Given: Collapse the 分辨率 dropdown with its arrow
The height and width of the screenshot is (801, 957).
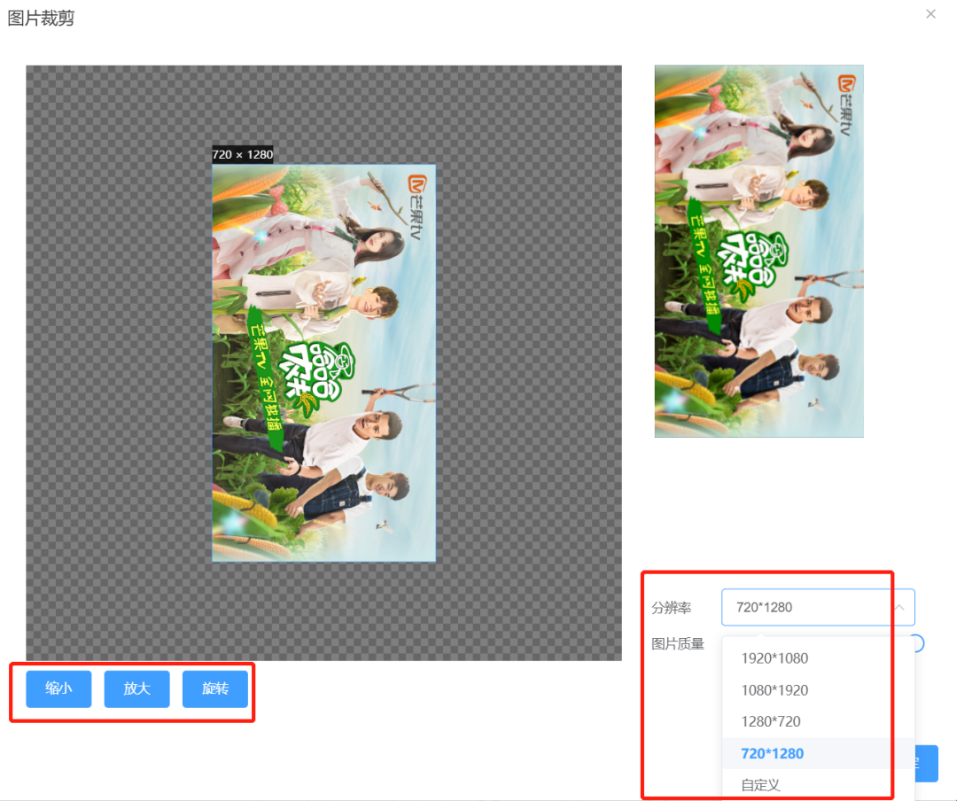Looking at the screenshot, I should (x=899, y=607).
